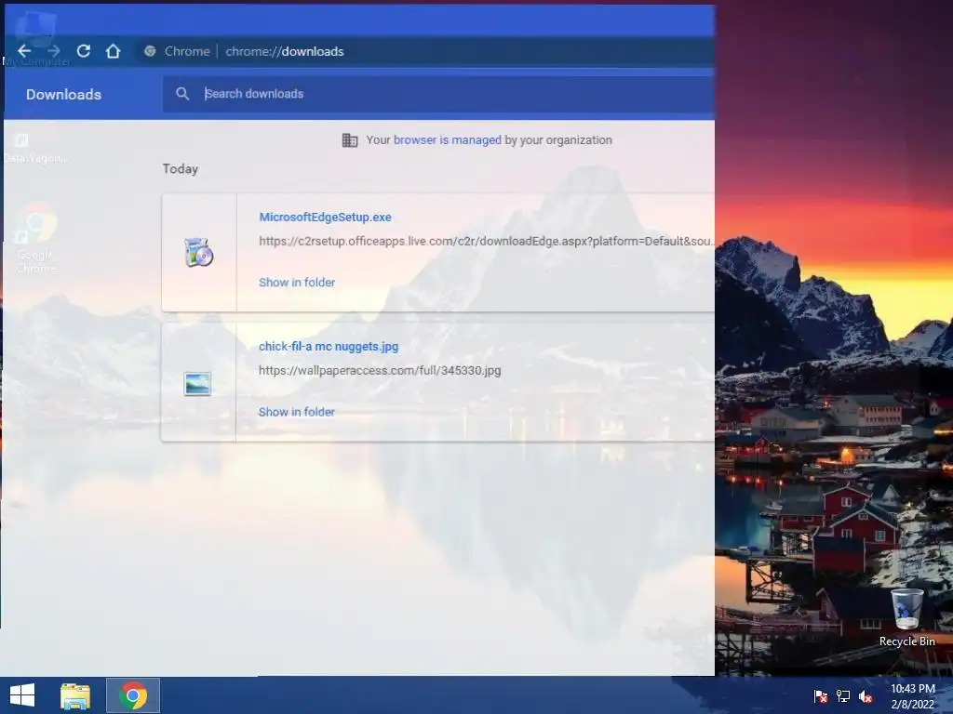Screen dimensions: 953x714
Task: Click the Today date heading
Action: (180, 169)
